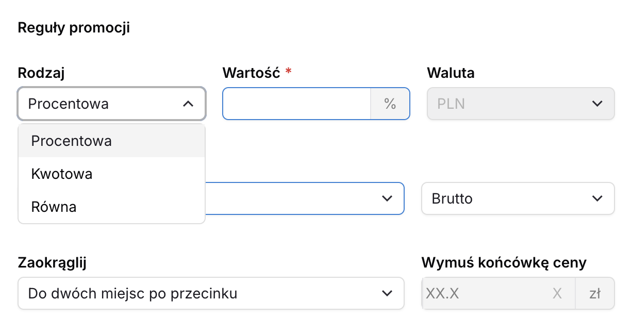The width and height of the screenshot is (632, 334).
Task: Open the 'Do dwóch miejsc po przecinku' dropdown
Action: [211, 294]
